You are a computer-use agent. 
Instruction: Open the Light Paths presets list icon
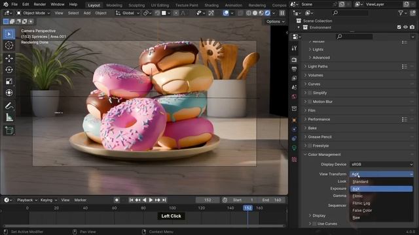point(405,67)
